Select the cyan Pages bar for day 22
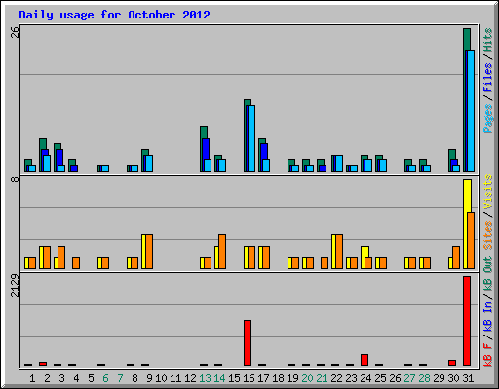 pos(339,163)
